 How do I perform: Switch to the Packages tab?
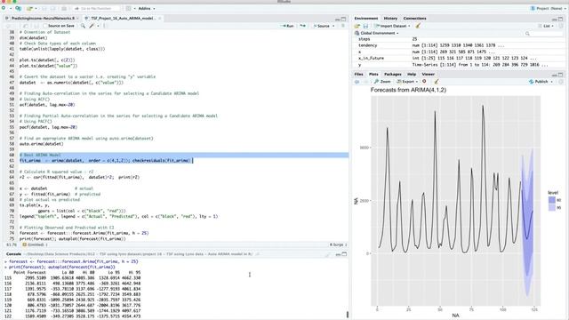point(393,74)
